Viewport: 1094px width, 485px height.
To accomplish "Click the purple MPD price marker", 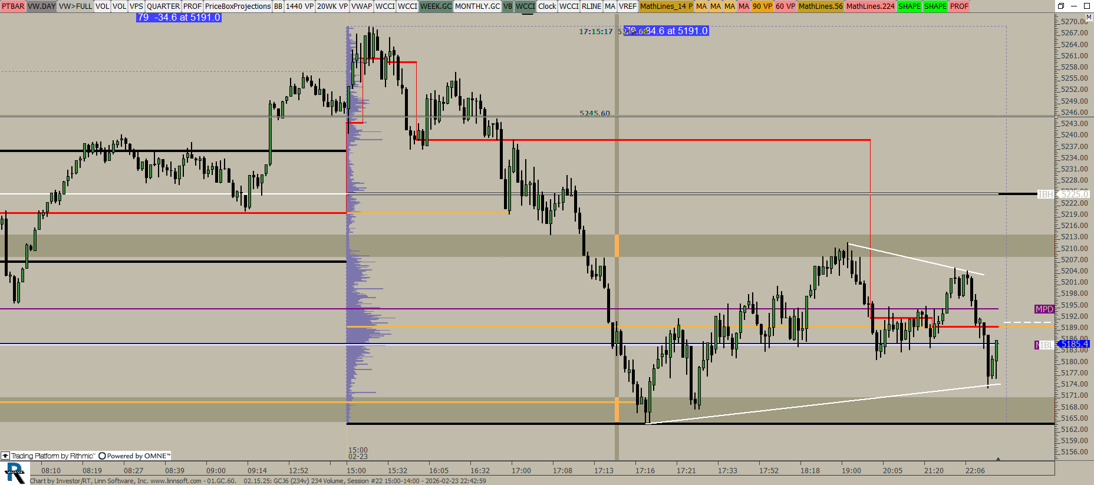I will click(x=1044, y=309).
